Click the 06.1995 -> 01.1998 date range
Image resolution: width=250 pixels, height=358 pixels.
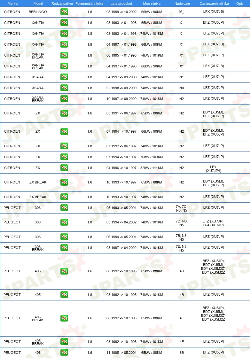click(x=121, y=55)
